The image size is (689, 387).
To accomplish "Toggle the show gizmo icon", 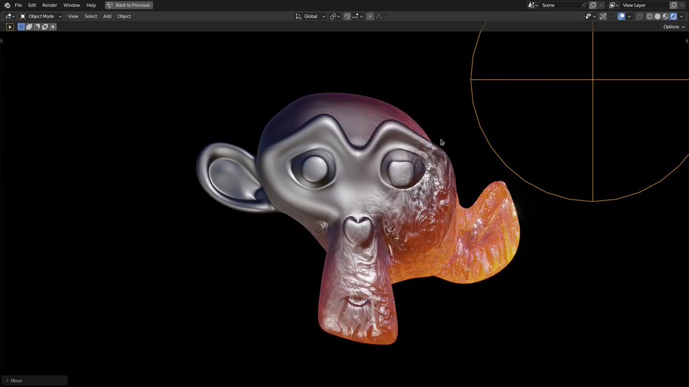I will (x=603, y=16).
